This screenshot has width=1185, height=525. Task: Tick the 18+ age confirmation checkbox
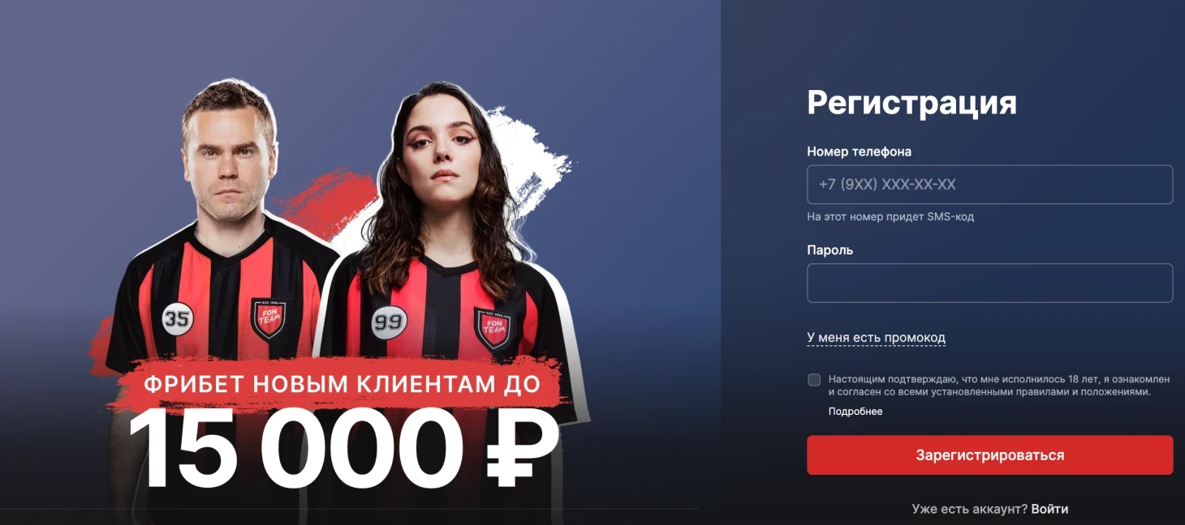pyautogui.click(x=814, y=379)
